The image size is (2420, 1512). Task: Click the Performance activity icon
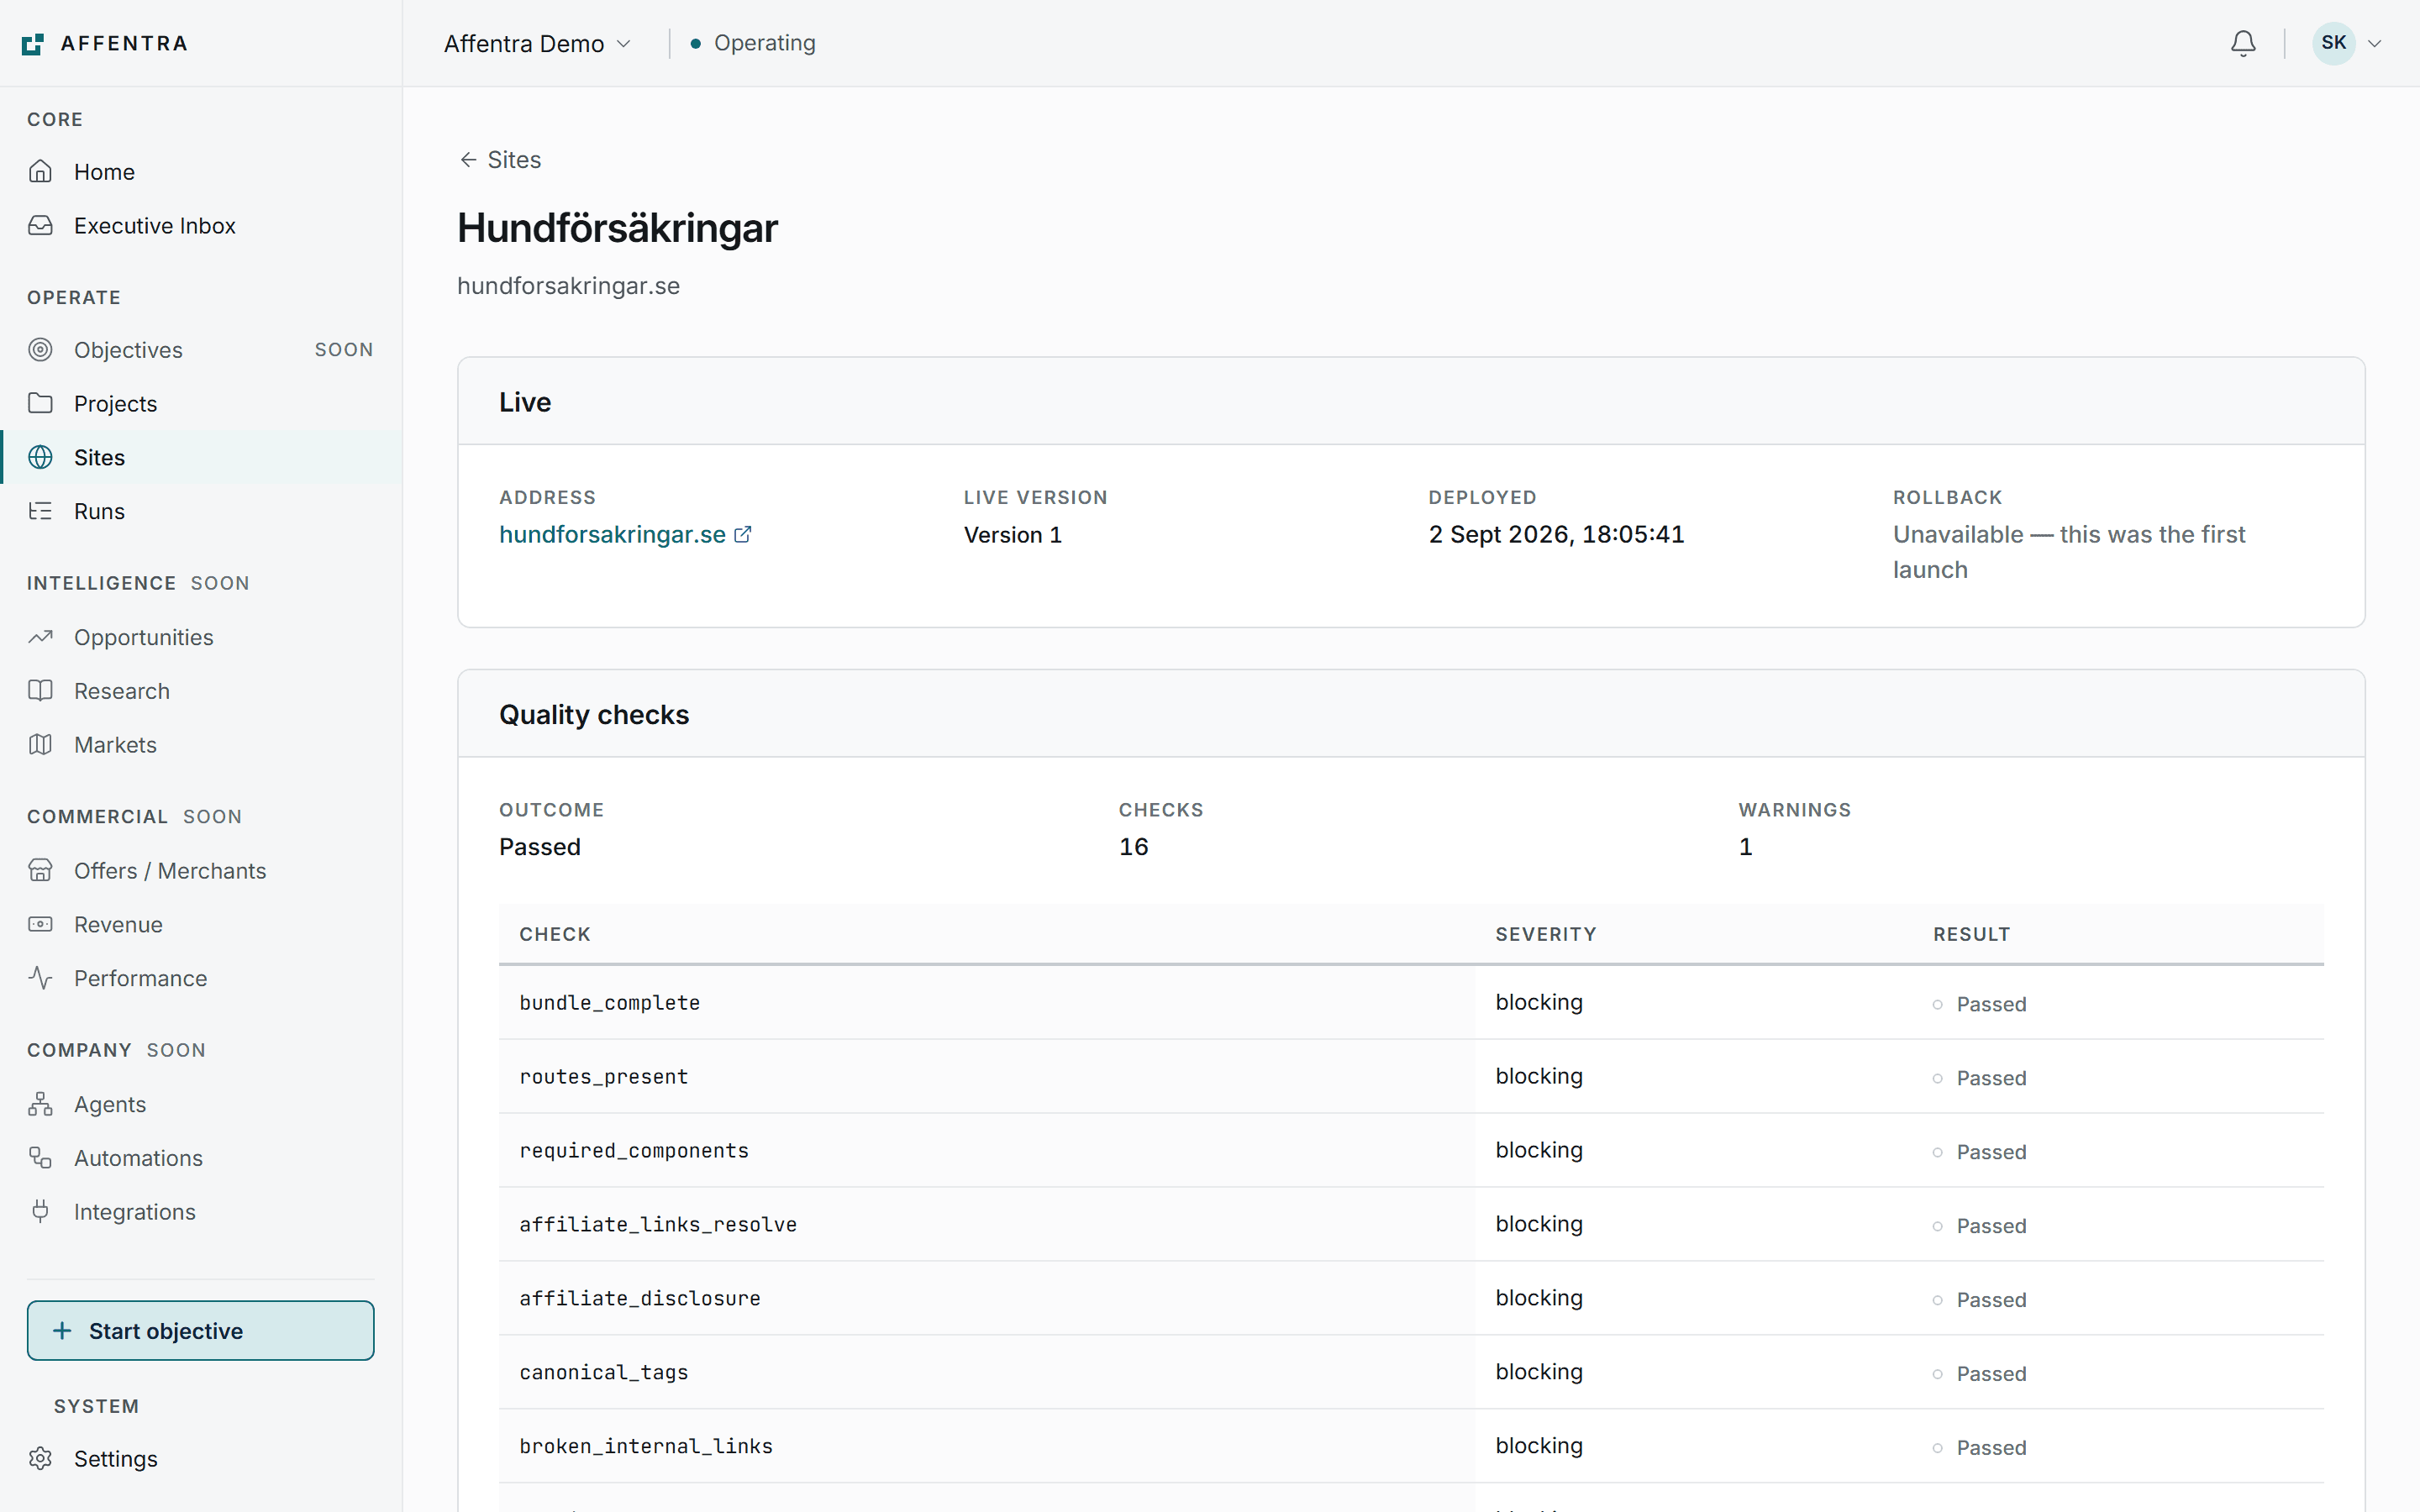tap(40, 978)
